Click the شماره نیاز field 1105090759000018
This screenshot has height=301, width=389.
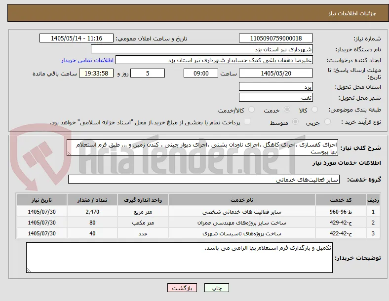(x=275, y=38)
